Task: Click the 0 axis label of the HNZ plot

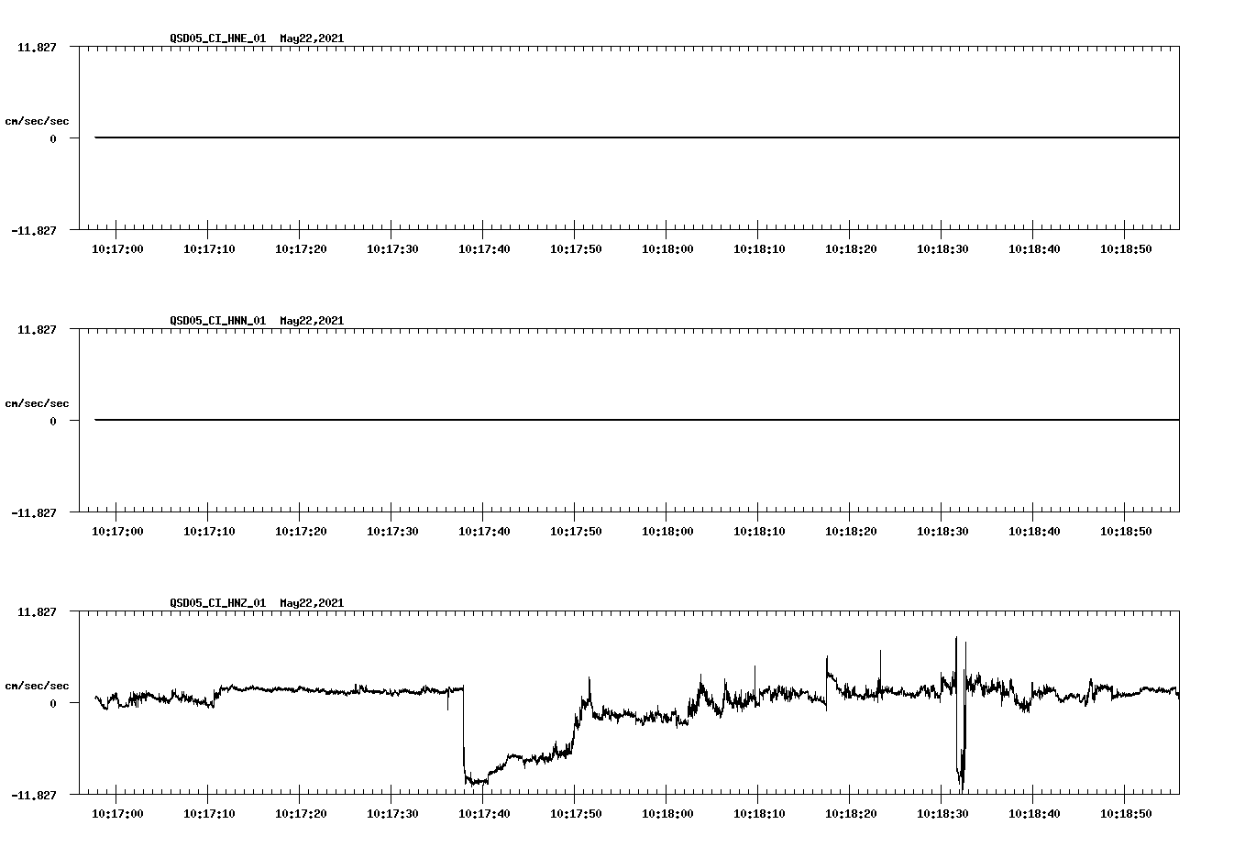Action: (x=53, y=703)
